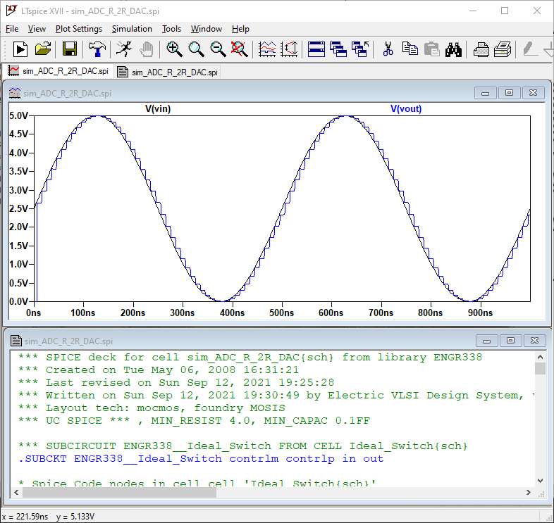This screenshot has width=554, height=523.
Task: Click the 'Created on Tue May 06' line
Action: tap(159, 370)
